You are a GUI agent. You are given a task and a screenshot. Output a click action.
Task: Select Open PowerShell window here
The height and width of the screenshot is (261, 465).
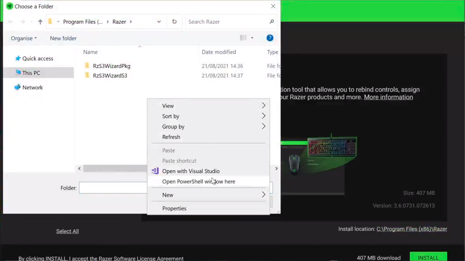pyautogui.click(x=199, y=181)
